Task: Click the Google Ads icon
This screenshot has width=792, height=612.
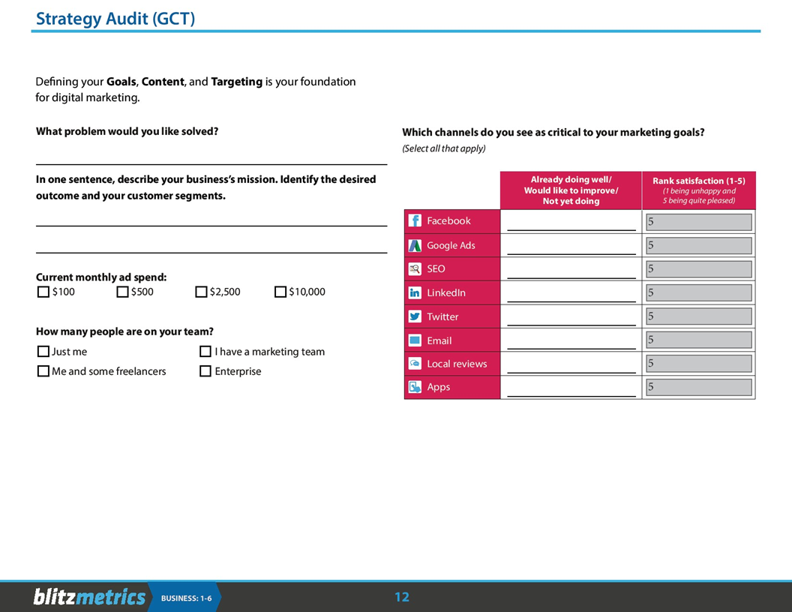Action: [x=415, y=244]
